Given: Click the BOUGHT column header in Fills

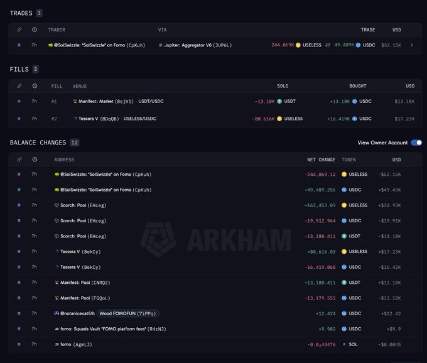Looking at the screenshot, I should point(357,86).
